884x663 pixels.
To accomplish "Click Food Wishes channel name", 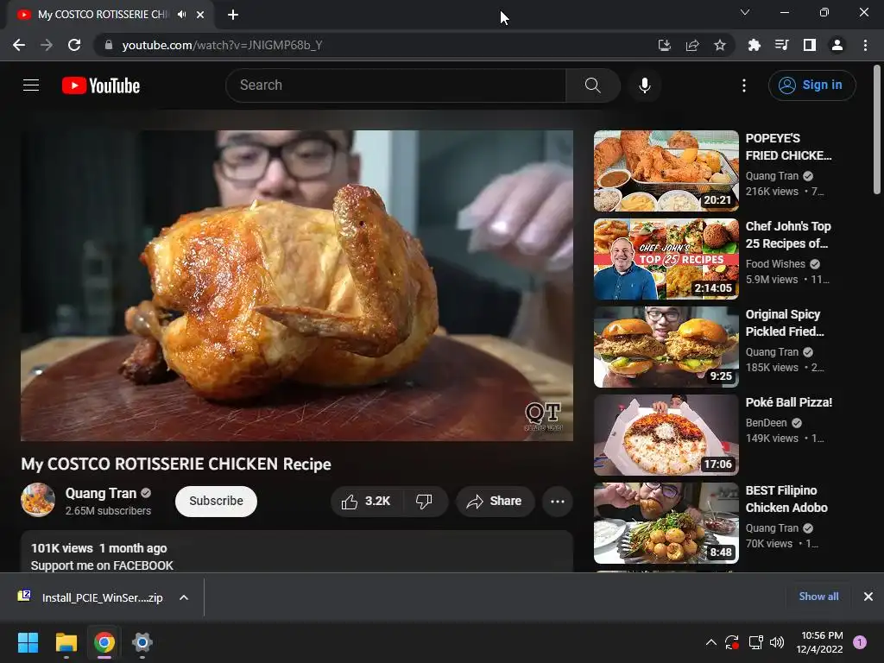I will click(x=775, y=264).
